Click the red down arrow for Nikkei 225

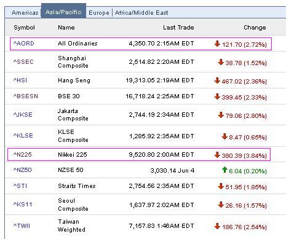click(x=217, y=155)
